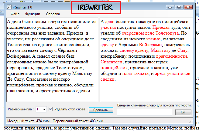The width and height of the screenshot is (199, 131).
Task: Open the Файл menu
Action: [15, 14]
